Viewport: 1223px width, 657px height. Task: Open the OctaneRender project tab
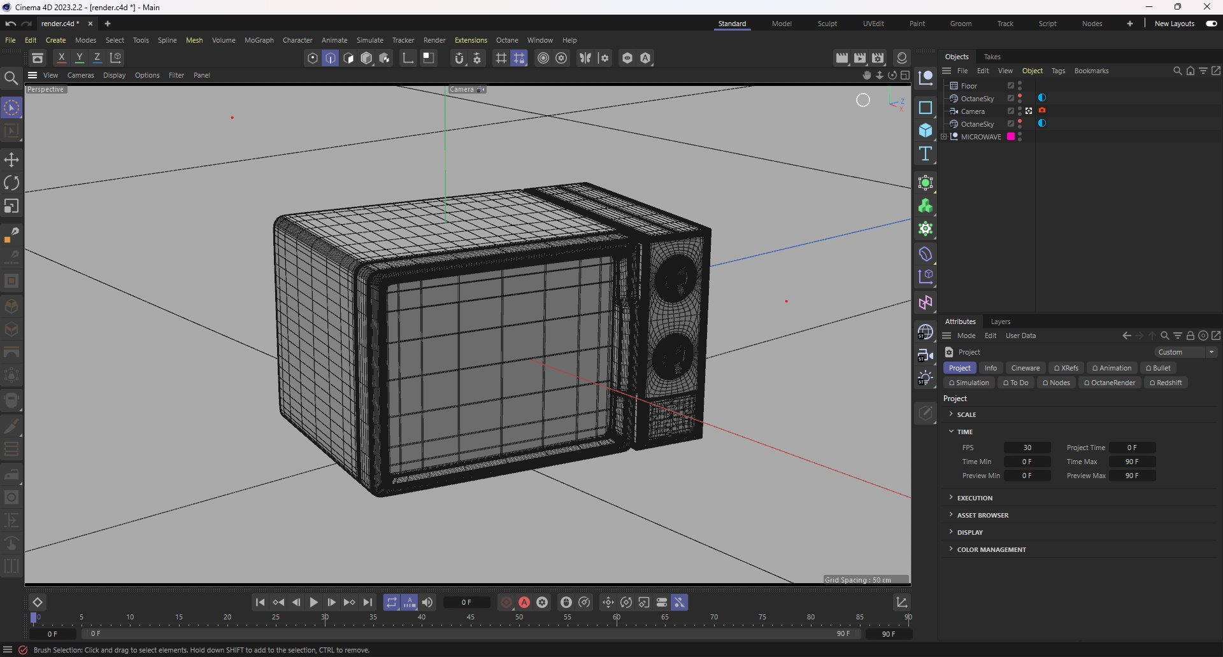(x=1110, y=383)
